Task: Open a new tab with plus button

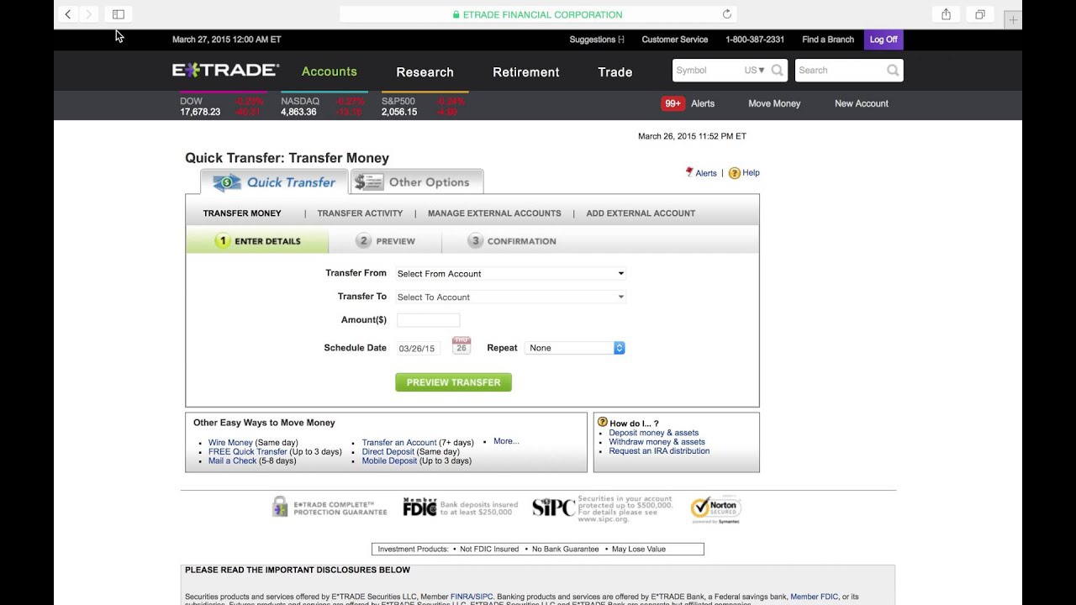Action: click(x=1014, y=19)
